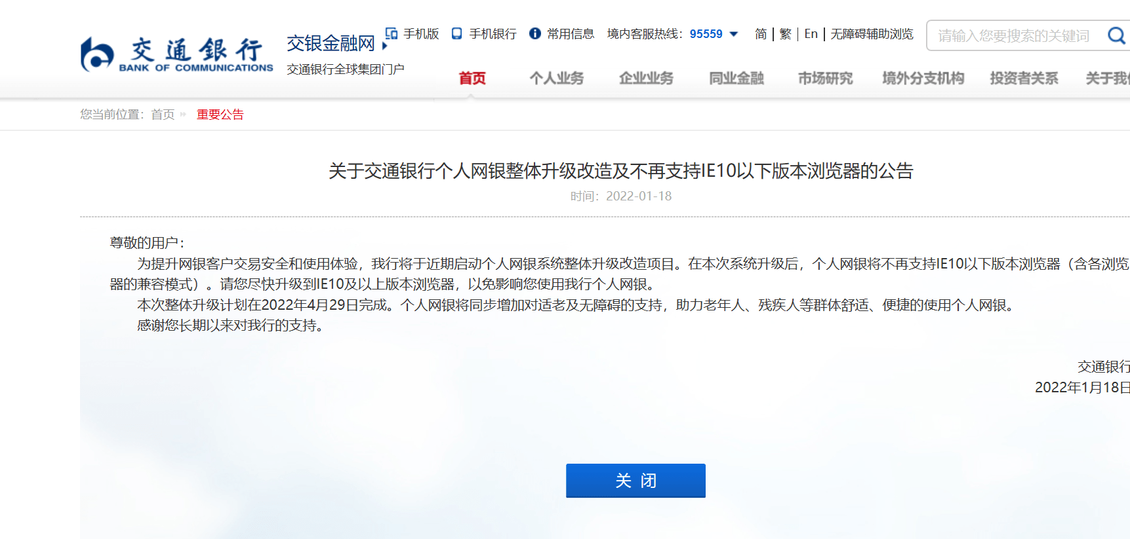Image resolution: width=1130 pixels, height=539 pixels.
Task: Click the hotline number 95559
Action: pos(706,34)
